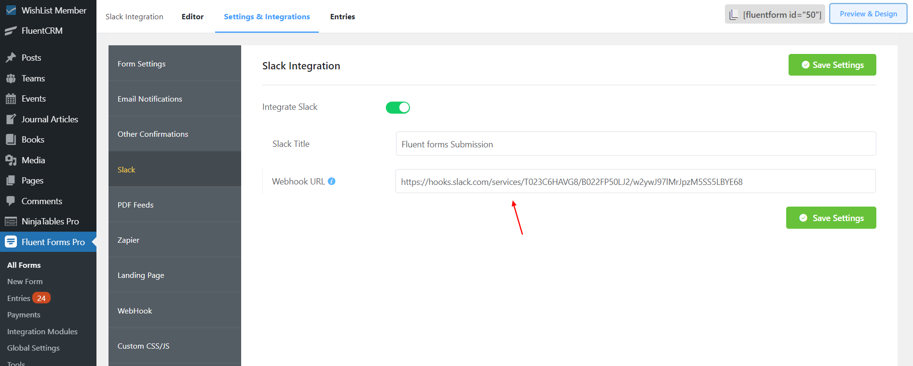
Task: Open Zapier settings
Action: (x=175, y=240)
